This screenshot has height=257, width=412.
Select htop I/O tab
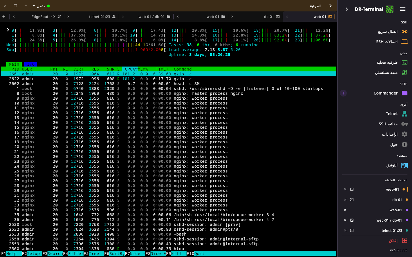(x=31, y=64)
